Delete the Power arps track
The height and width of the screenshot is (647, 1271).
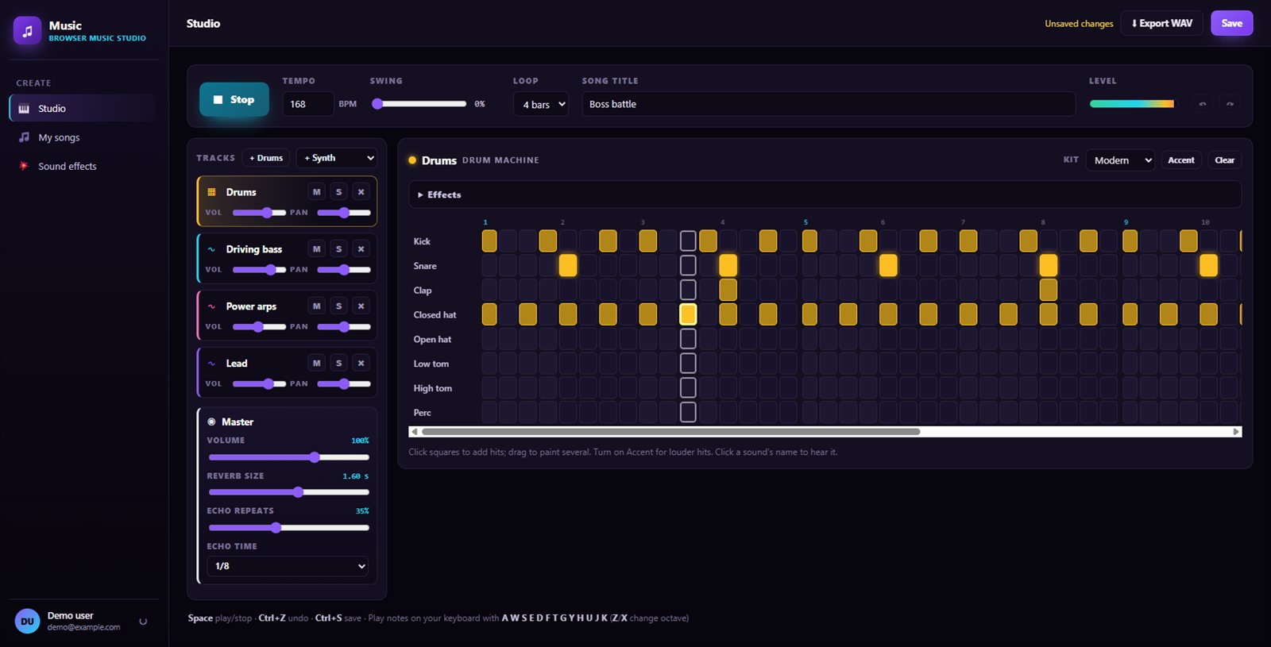361,306
